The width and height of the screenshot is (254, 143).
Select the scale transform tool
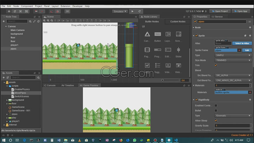20,11
